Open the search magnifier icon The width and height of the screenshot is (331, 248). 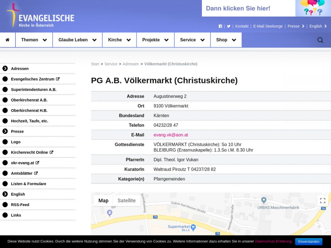(320, 40)
